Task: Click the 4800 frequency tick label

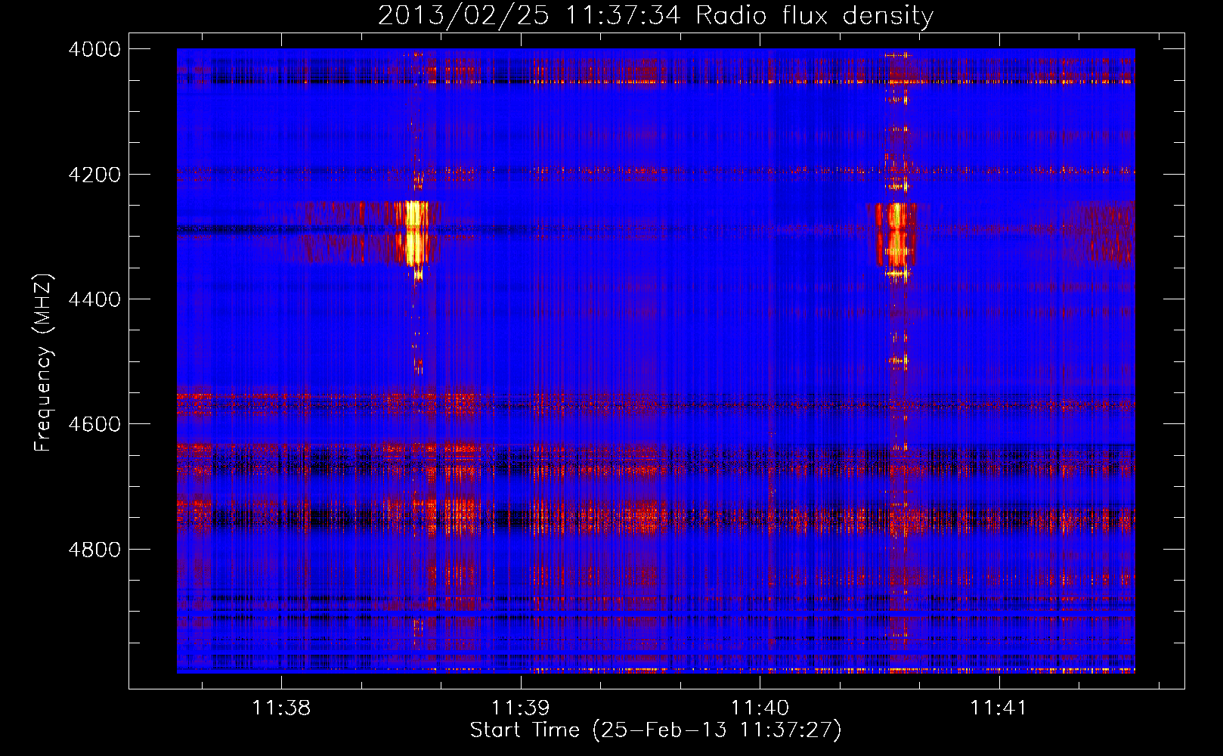Action: pyautogui.click(x=94, y=549)
